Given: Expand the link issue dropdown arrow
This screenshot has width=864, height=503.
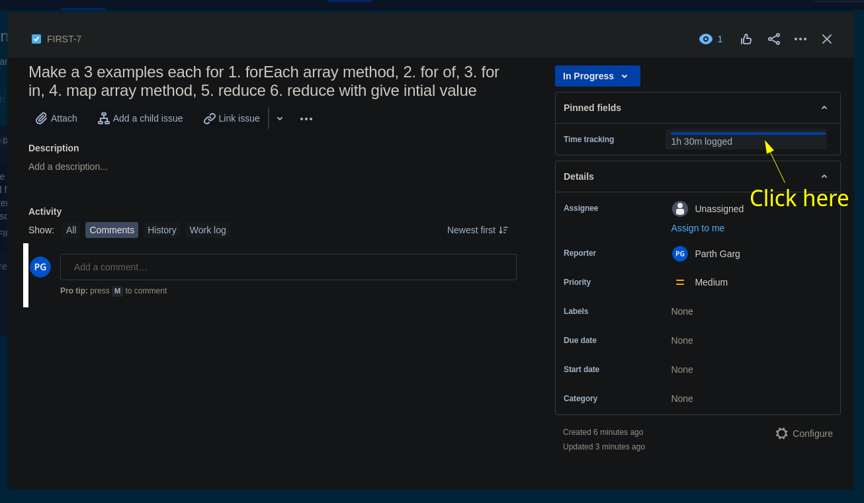Looking at the screenshot, I should [x=280, y=118].
